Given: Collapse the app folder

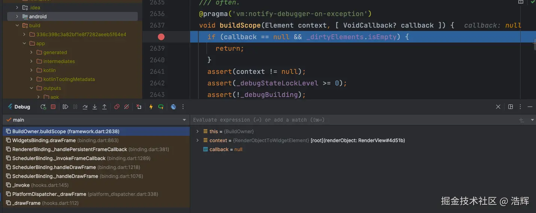Looking at the screenshot, I should click(x=24, y=43).
